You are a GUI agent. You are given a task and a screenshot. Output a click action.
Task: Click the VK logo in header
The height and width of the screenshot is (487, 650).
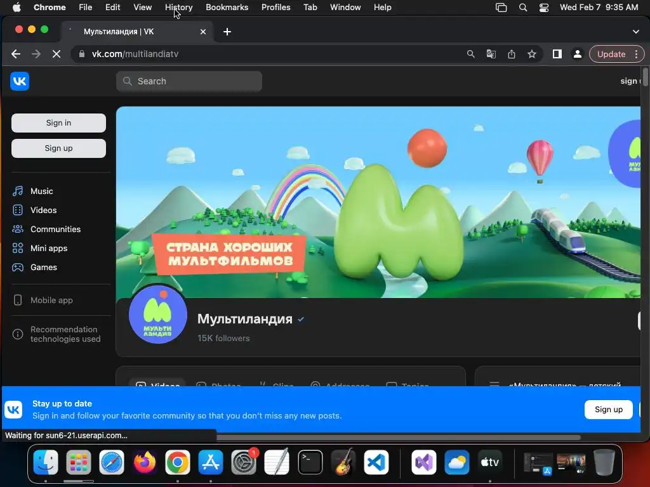pos(20,81)
